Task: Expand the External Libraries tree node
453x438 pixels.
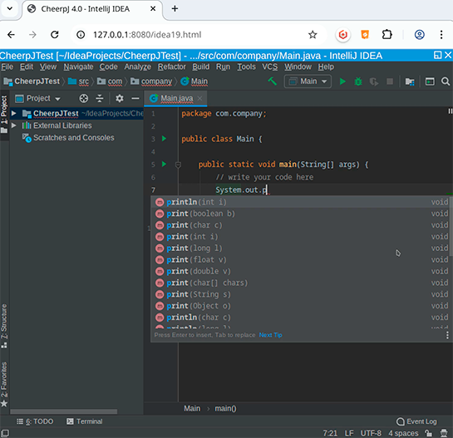Action: pyautogui.click(x=13, y=125)
